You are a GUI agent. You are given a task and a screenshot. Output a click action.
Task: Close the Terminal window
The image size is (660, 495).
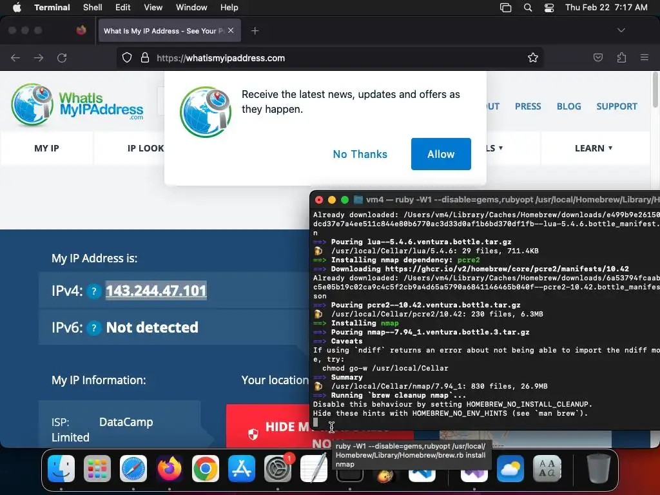click(x=319, y=200)
